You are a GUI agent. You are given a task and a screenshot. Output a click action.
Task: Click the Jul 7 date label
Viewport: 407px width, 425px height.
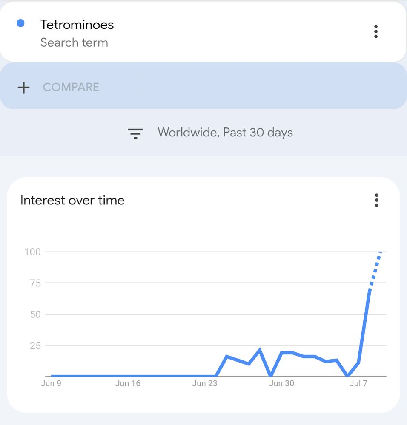[x=358, y=383]
